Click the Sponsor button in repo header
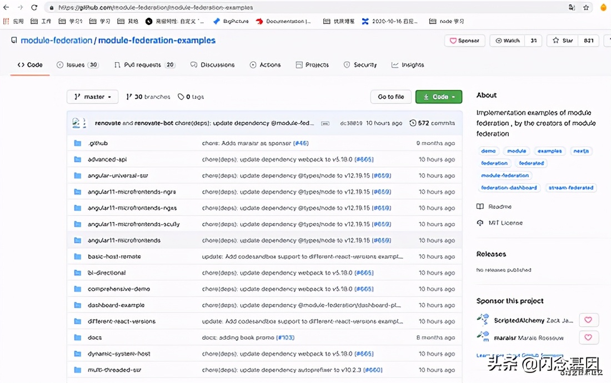Image resolution: width=611 pixels, height=383 pixels. tap(464, 41)
